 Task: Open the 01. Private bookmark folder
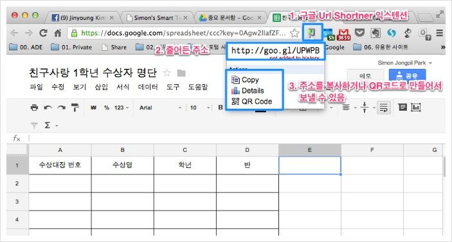(x=71, y=47)
